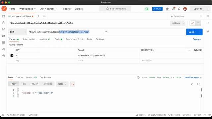This screenshot has width=212, height=119.
Task: Open the Send button dropdown arrow
Action: pos(200,32)
